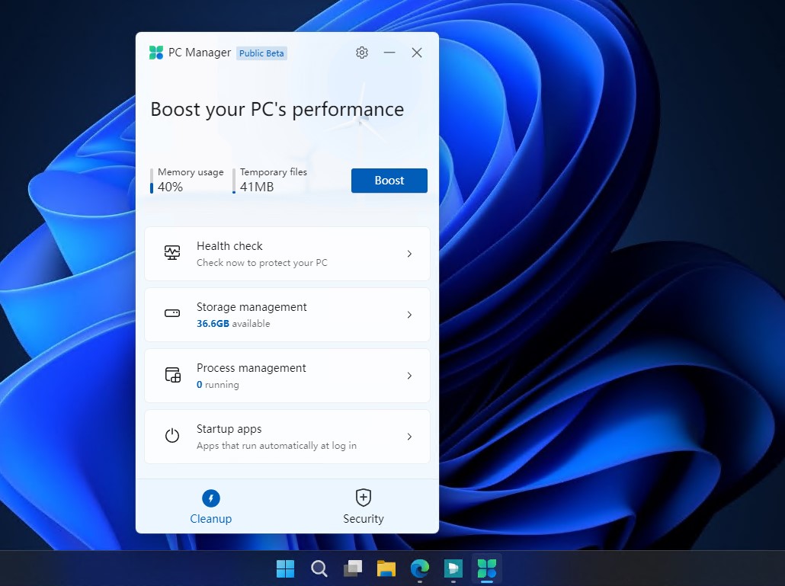Click the 'Startup apps' title
Screen dimensions: 785x586
229,429
